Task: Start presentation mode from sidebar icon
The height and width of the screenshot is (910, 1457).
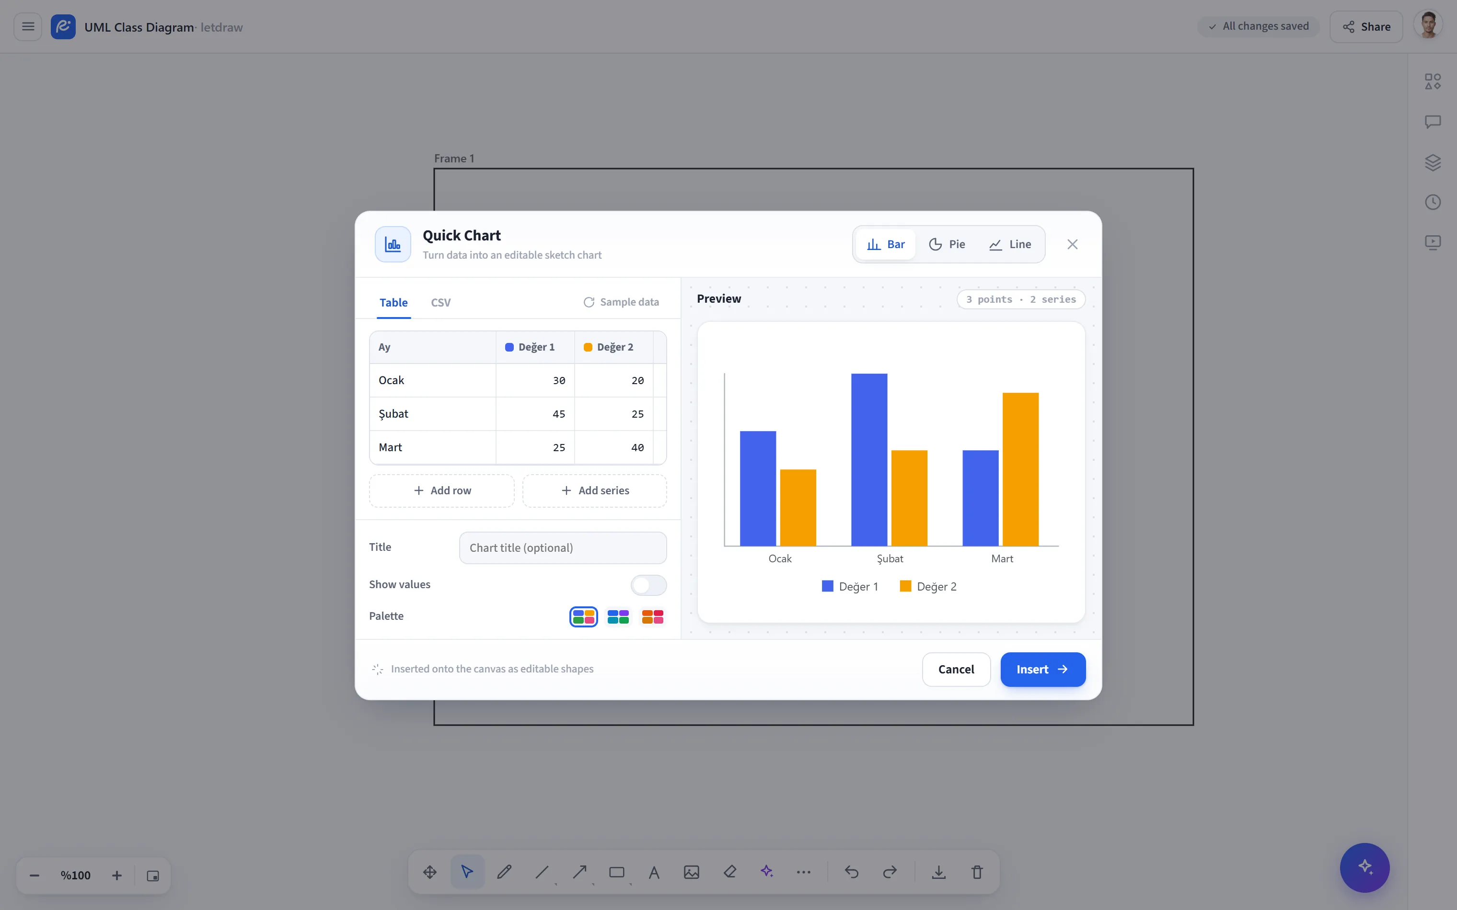Action: tap(1432, 242)
